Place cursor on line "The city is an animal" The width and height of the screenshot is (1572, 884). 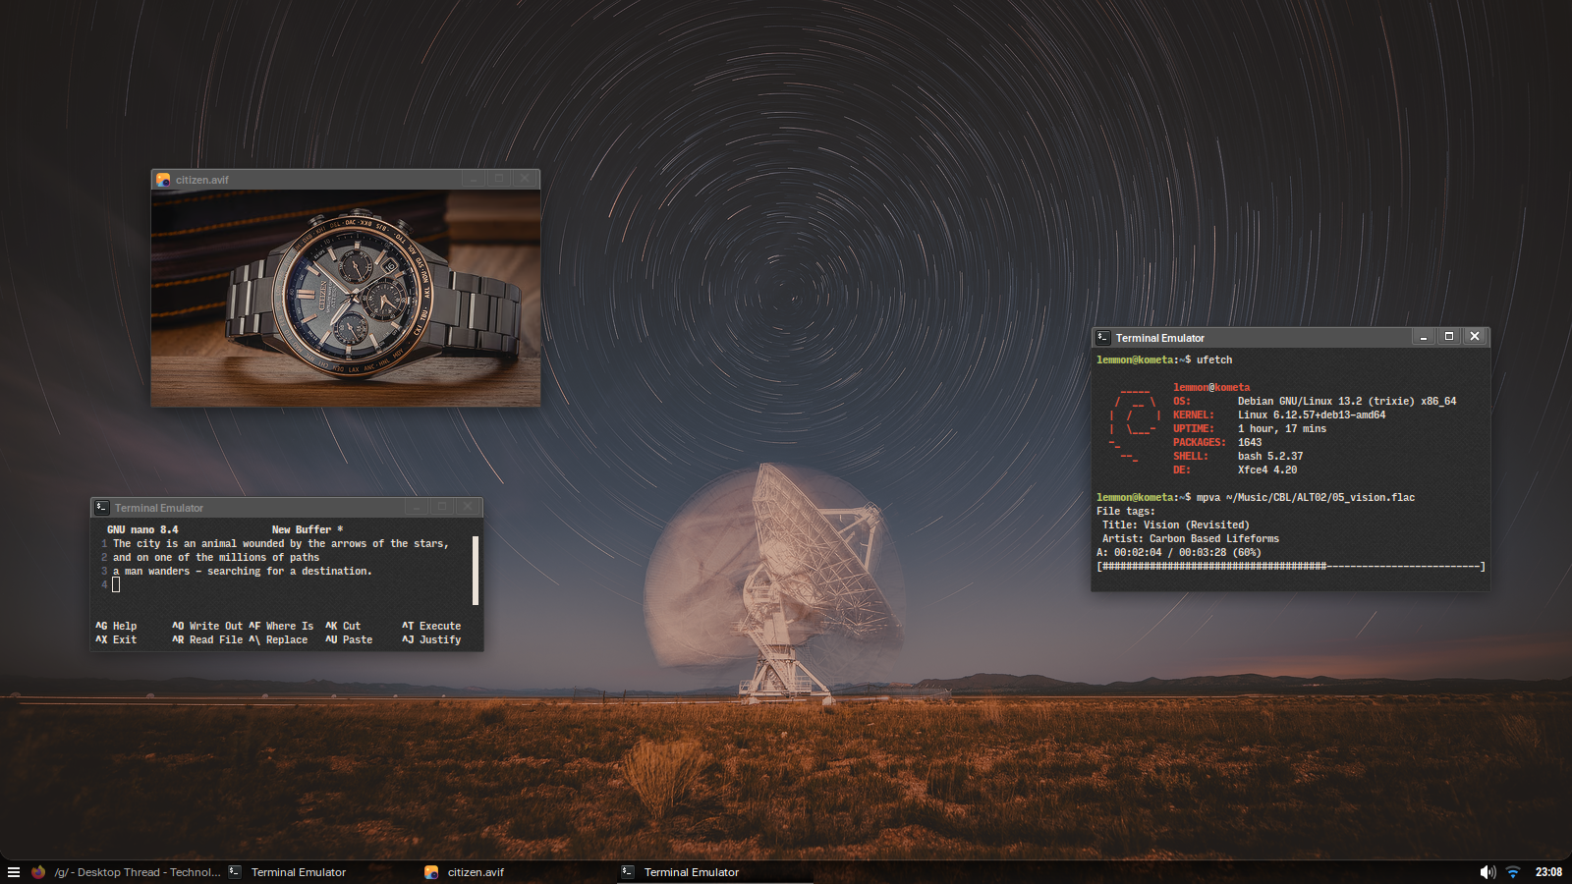click(281, 543)
